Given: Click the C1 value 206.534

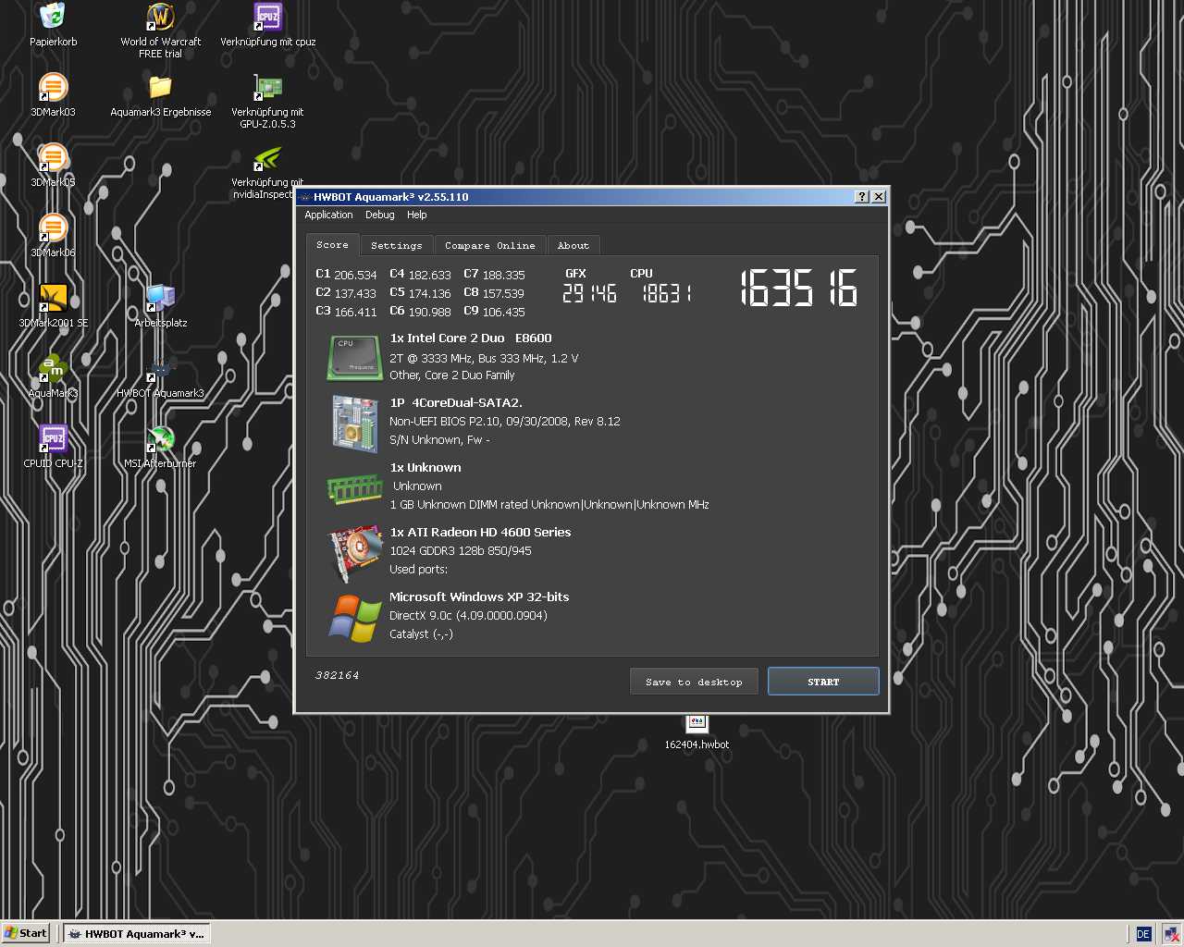Looking at the screenshot, I should pyautogui.click(x=355, y=276).
